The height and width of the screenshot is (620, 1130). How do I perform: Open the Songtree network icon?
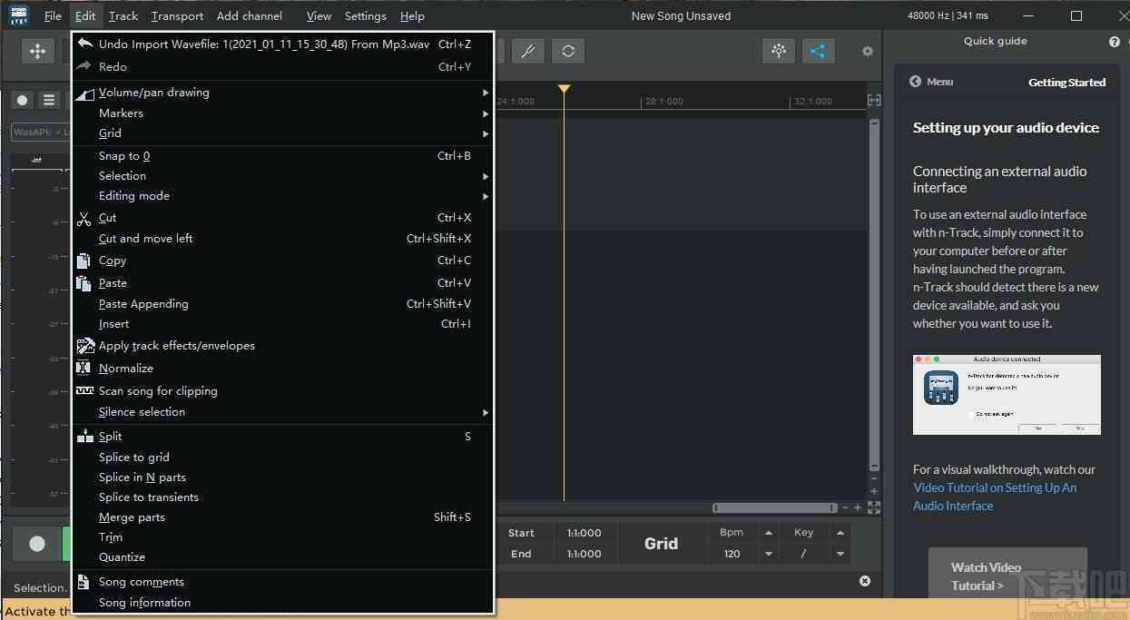779,51
